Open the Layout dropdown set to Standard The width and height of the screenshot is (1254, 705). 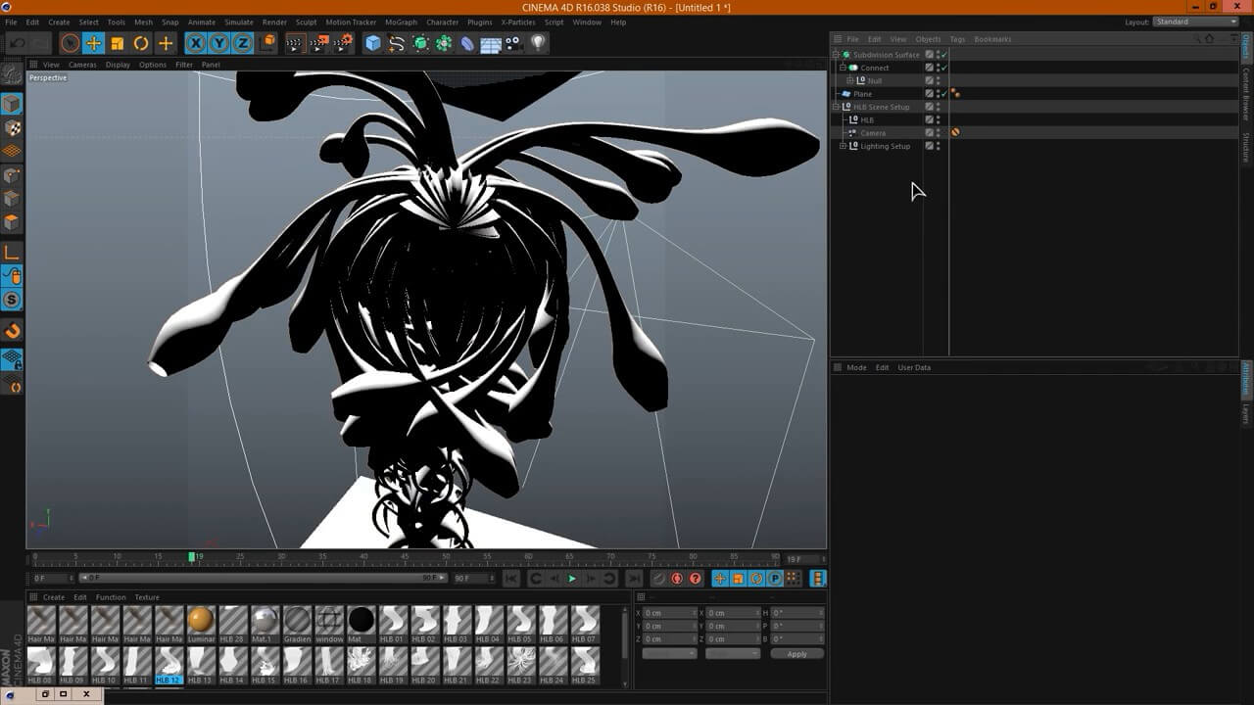pyautogui.click(x=1195, y=22)
